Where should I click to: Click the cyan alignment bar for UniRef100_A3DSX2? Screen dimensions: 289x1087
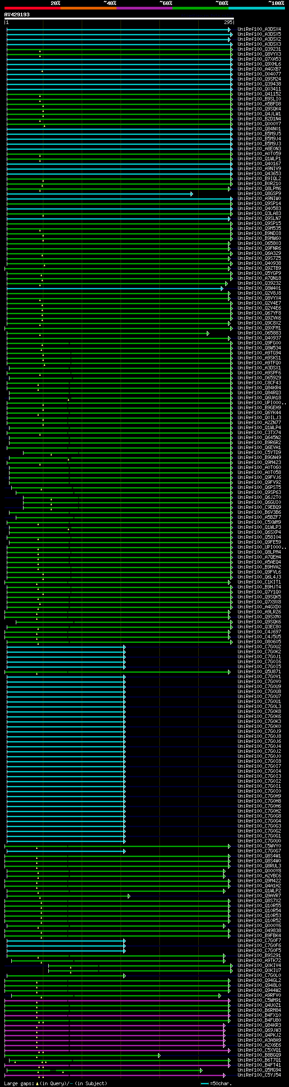[x=118, y=39]
